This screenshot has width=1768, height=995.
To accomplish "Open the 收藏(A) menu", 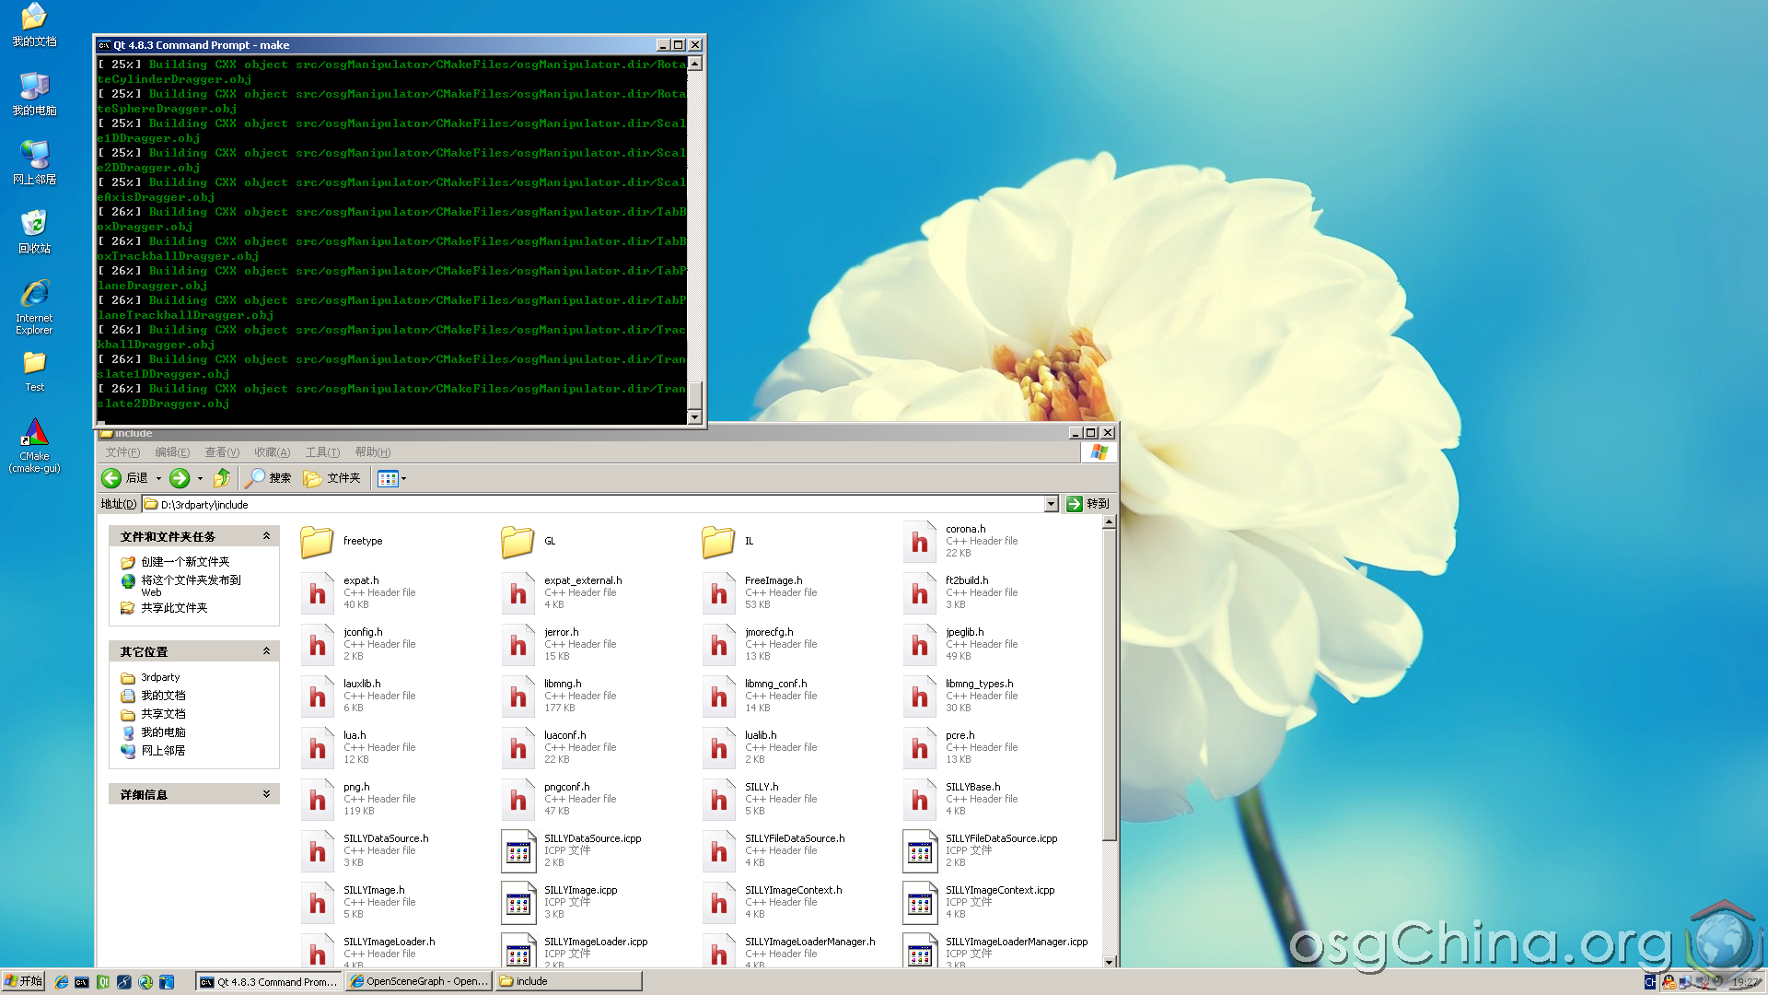I will point(272,452).
